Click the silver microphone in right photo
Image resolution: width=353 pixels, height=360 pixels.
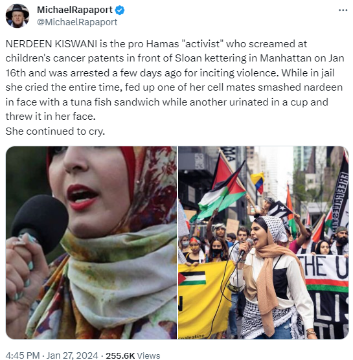coord(245,249)
